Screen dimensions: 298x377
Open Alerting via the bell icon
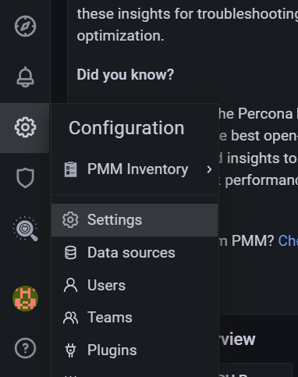tap(25, 76)
